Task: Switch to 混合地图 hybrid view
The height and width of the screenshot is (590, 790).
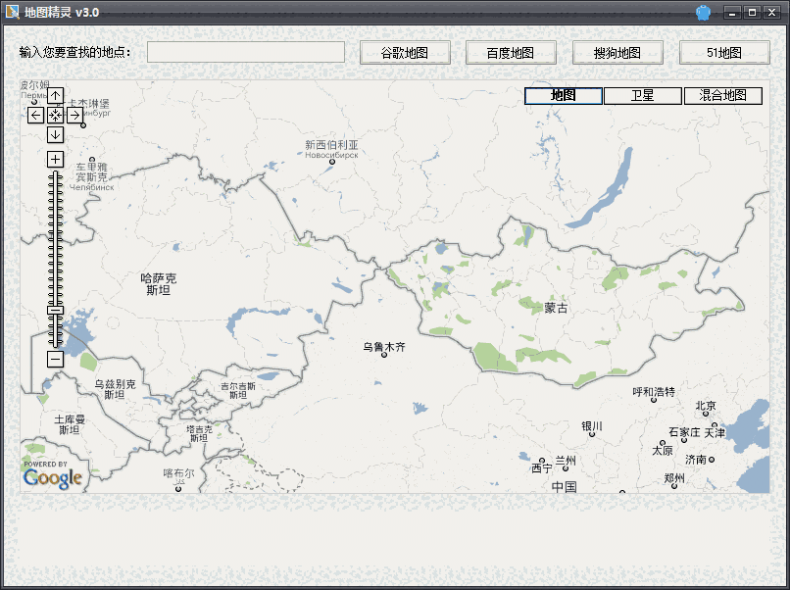Action: pyautogui.click(x=723, y=95)
